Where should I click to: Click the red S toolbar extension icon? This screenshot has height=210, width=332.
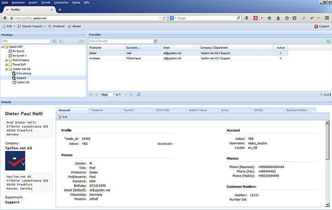(x=256, y=18)
